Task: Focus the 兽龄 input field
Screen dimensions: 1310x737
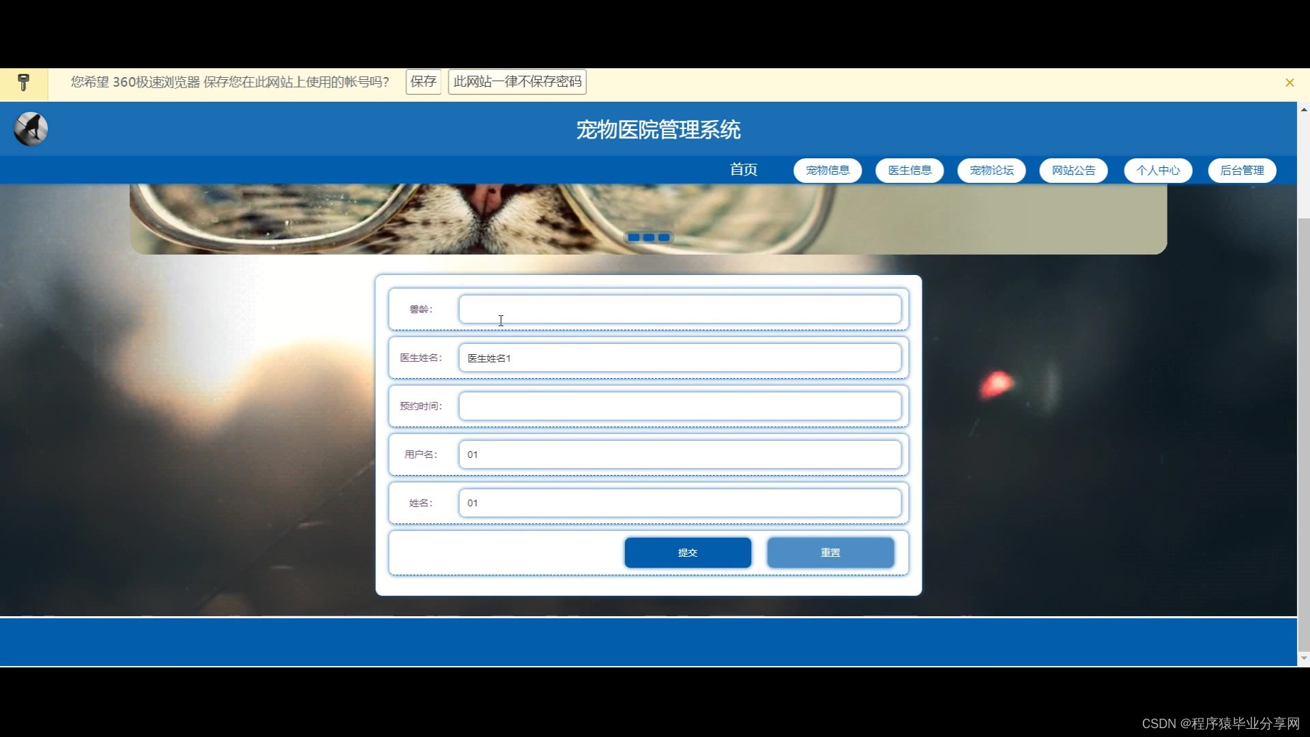Action: [680, 309]
